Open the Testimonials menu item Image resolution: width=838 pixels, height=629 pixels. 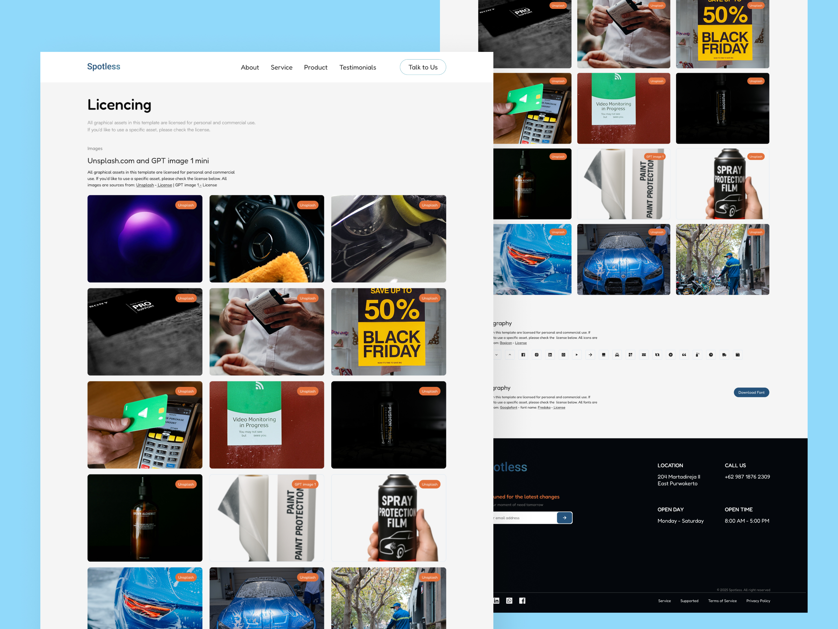[x=358, y=67]
